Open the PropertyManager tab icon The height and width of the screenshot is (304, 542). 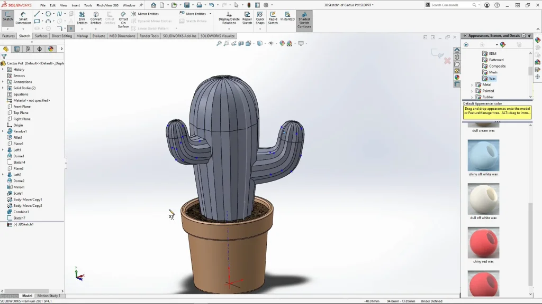click(17, 49)
